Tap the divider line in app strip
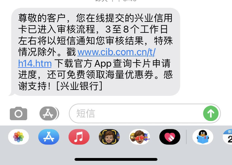 coord(186,137)
